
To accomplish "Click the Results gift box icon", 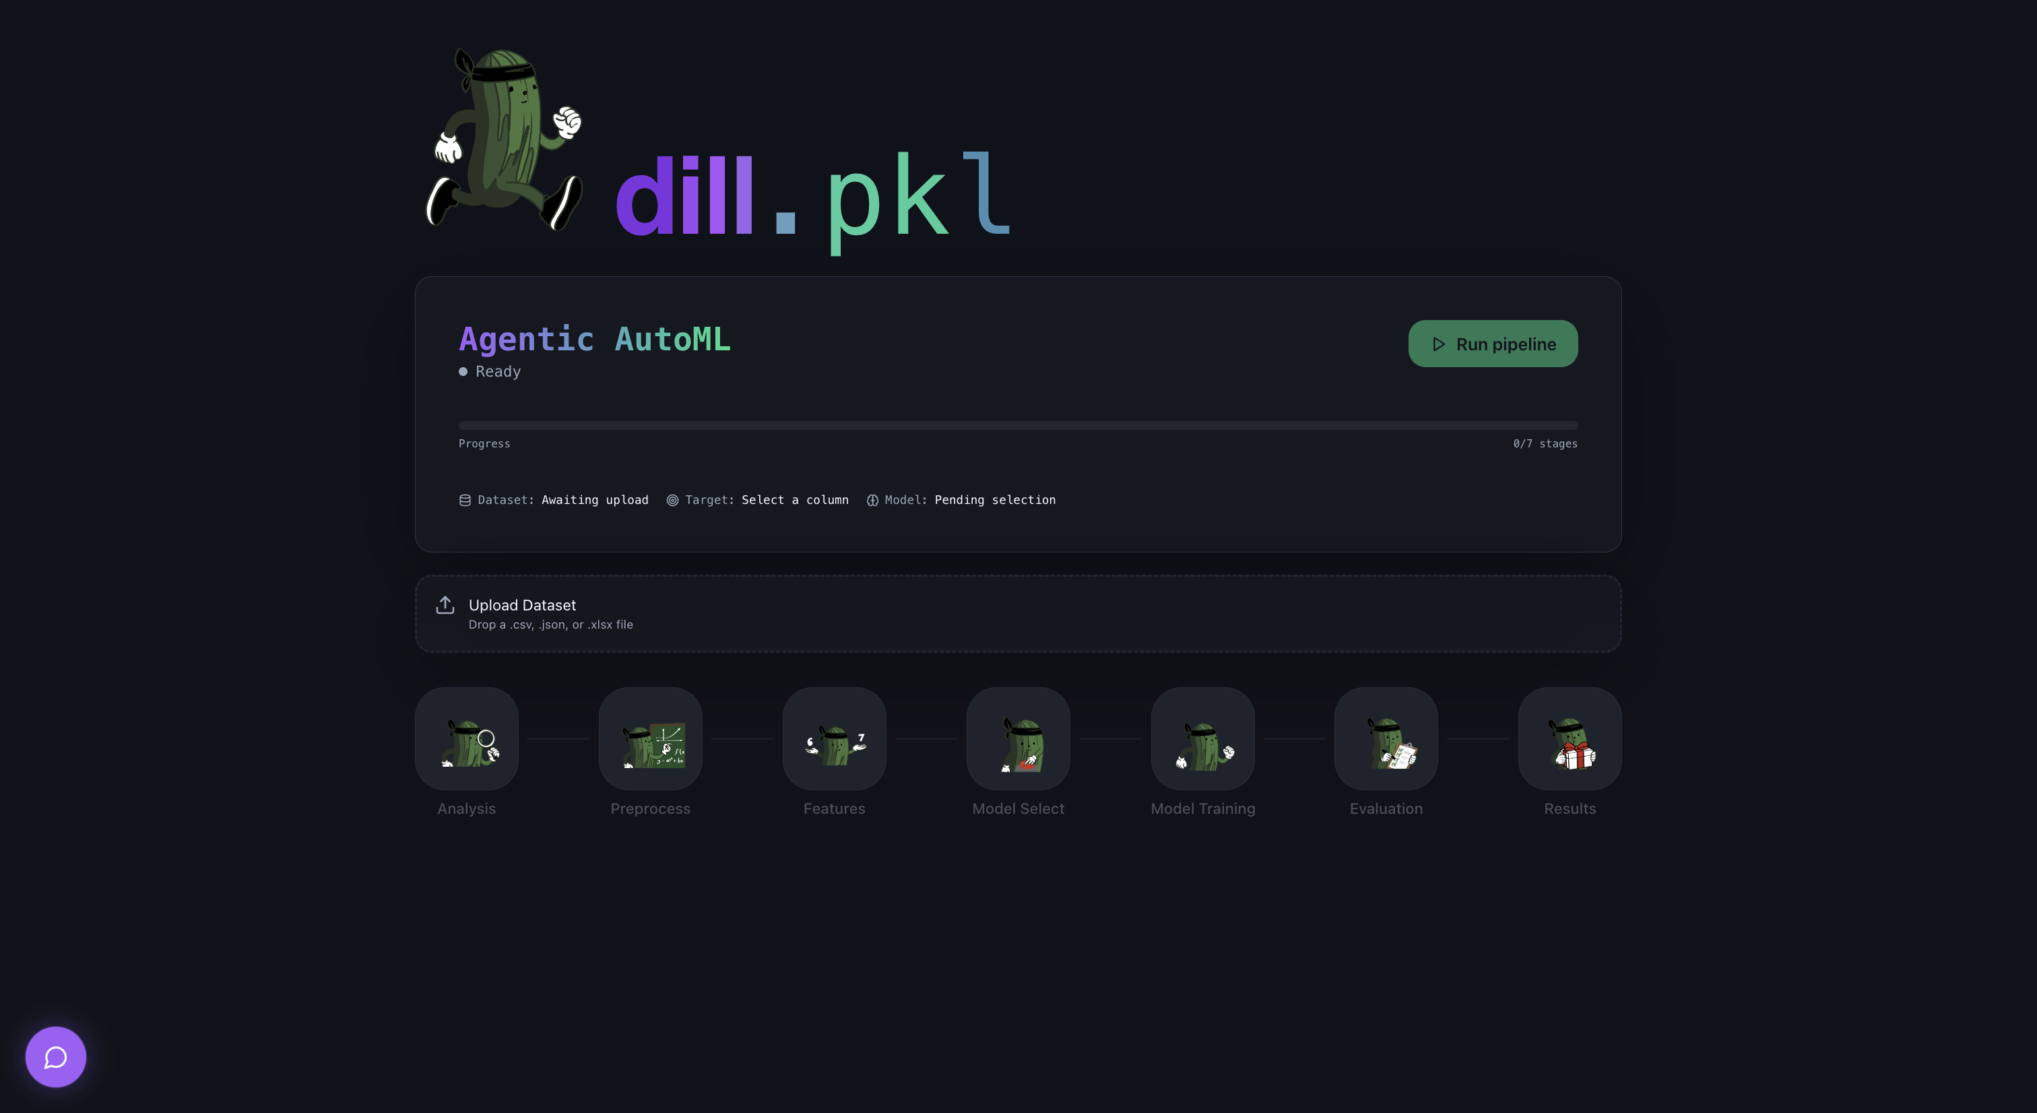I will coord(1570,739).
